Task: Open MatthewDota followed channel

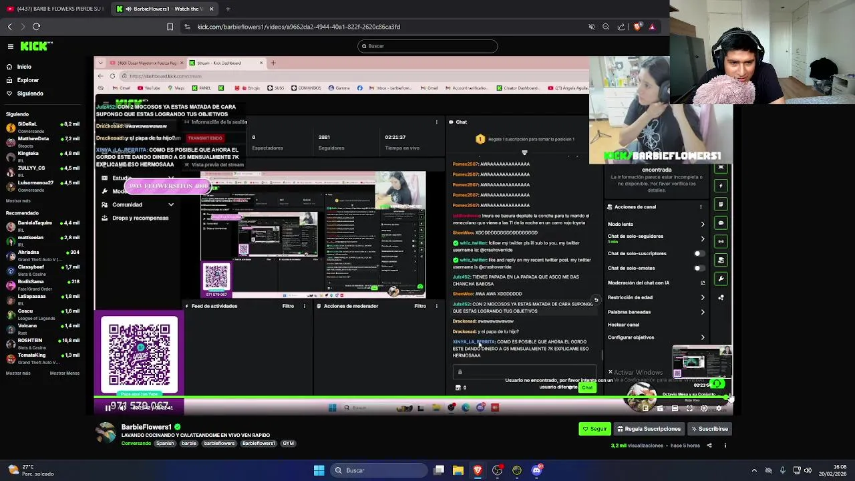Action: 41,142
